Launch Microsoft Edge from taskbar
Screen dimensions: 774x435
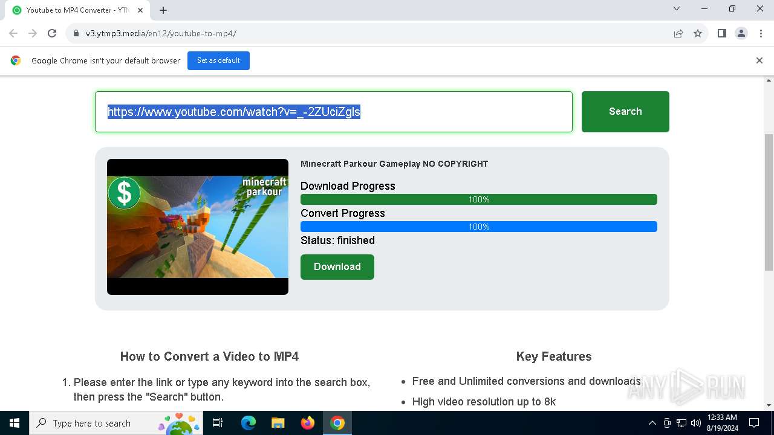coord(249,423)
